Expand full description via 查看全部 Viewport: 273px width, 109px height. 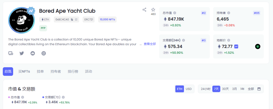click(x=150, y=44)
